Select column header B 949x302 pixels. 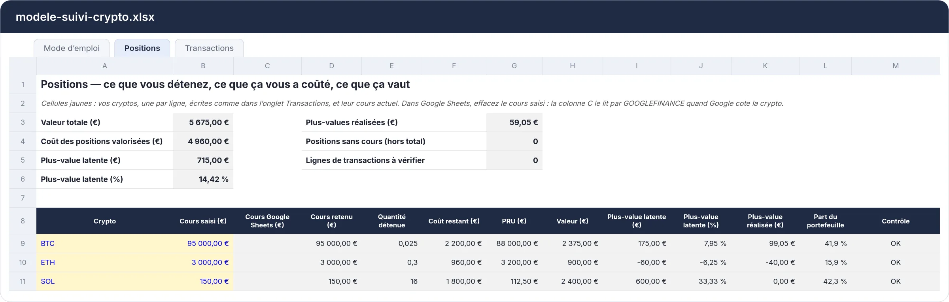(203, 66)
